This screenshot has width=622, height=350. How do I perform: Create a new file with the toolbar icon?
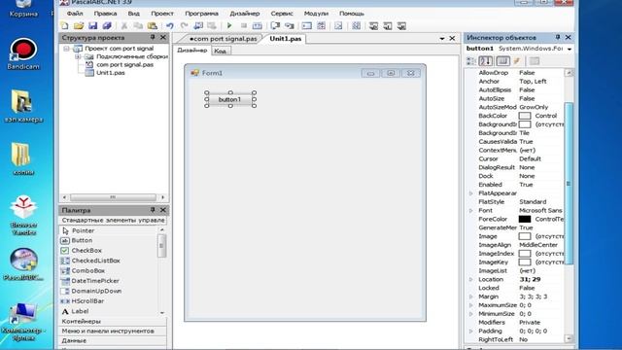(65, 26)
